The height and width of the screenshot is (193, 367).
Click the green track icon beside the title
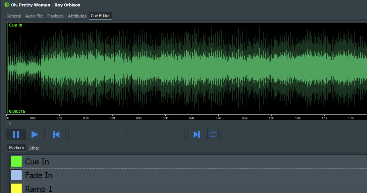[x=7, y=5]
